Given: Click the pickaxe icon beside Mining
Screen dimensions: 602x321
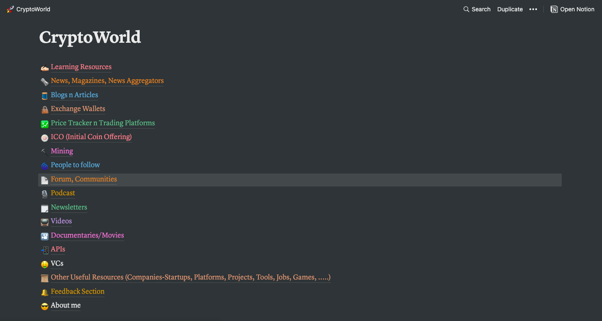Looking at the screenshot, I should [x=44, y=152].
